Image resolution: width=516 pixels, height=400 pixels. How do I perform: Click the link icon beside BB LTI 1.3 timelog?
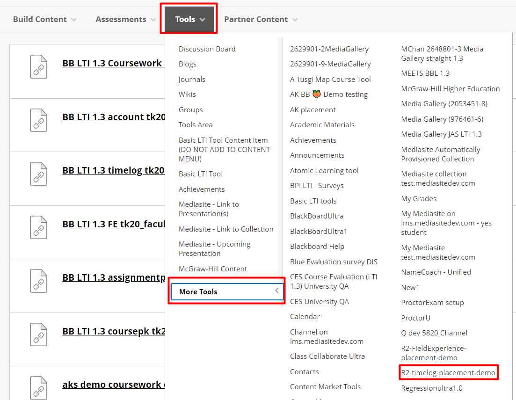[x=38, y=174]
